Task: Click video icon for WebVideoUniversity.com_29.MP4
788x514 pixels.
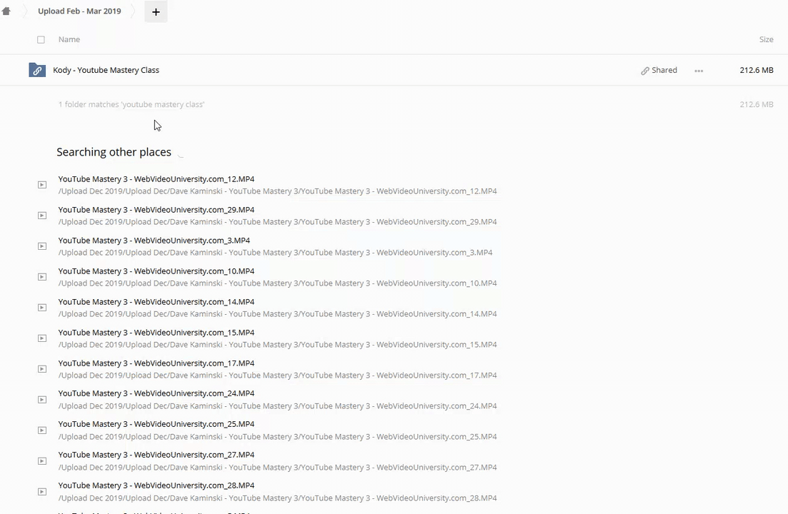Action: tap(42, 216)
